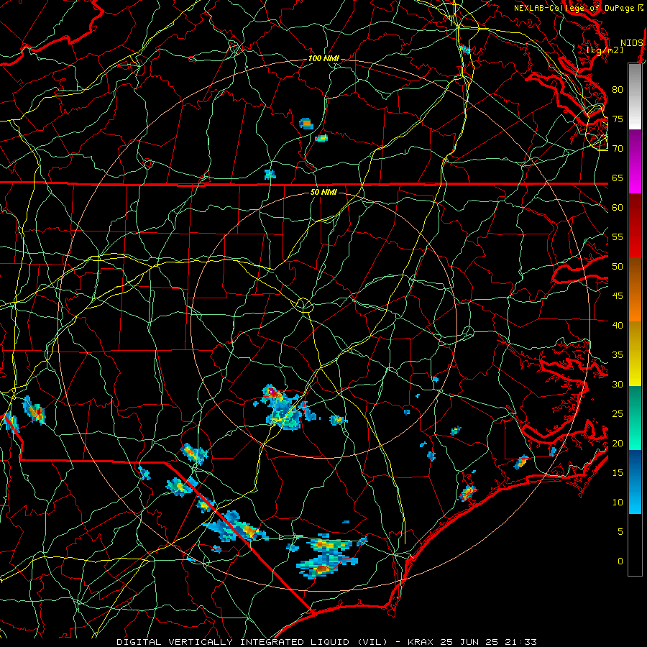
Task: Click the 65 value on the scale
Action: [x=618, y=178]
